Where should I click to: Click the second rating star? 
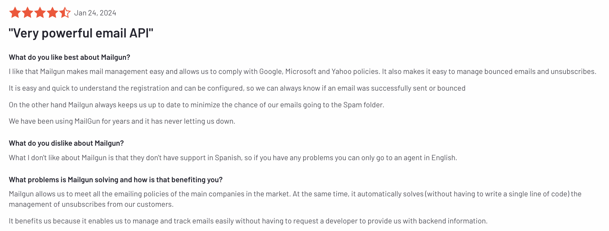[27, 13]
